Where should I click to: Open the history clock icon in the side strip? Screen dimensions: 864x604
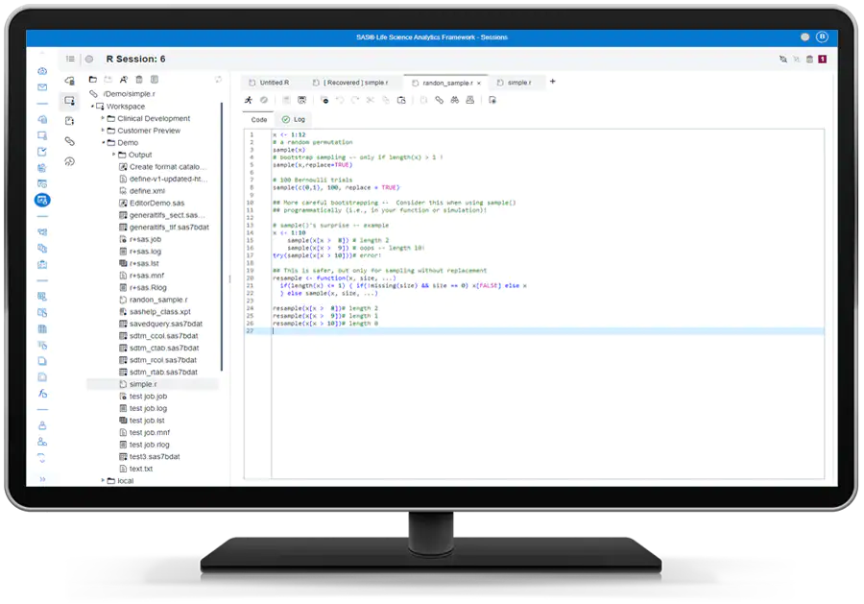[x=69, y=161]
